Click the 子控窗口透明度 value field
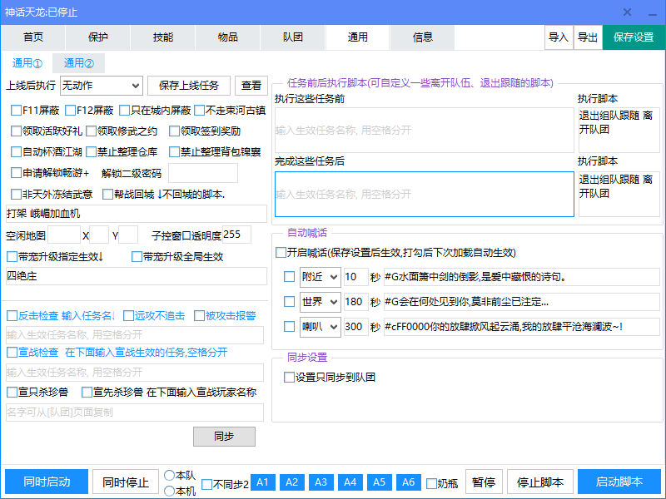Screen dimensions: 666x499 236,235
